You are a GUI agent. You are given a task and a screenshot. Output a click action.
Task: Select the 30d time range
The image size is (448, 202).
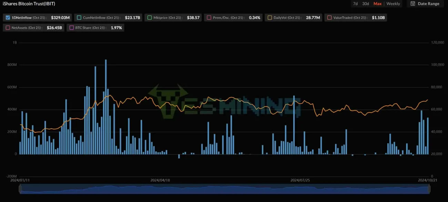(366, 4)
